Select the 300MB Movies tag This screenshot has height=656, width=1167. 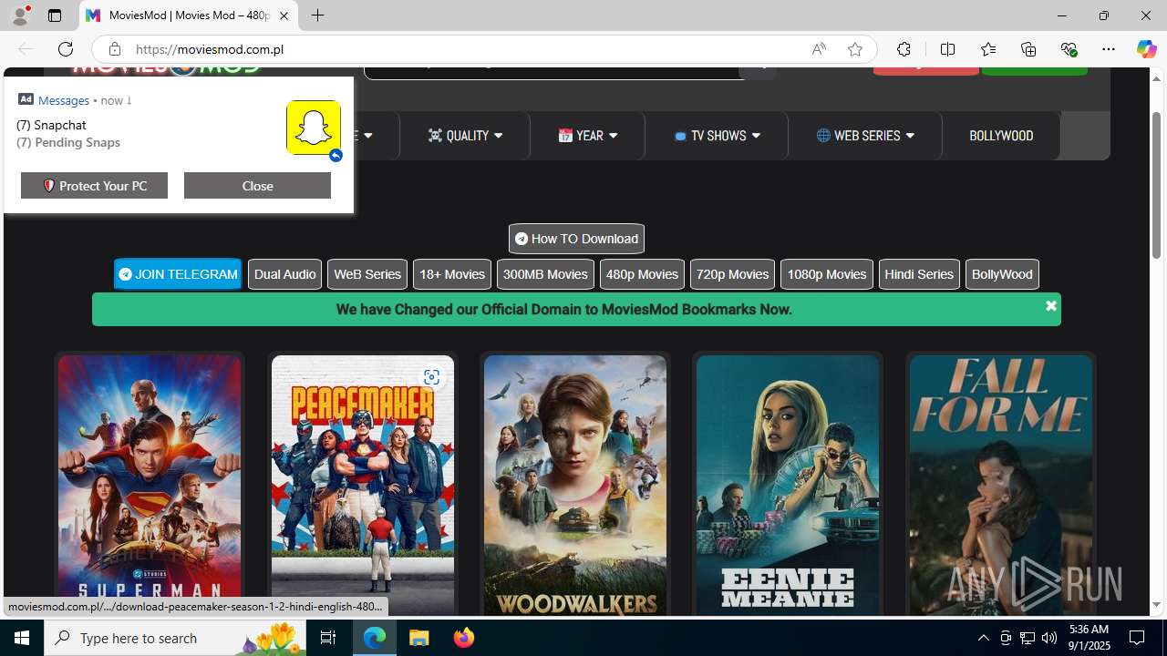[545, 274]
